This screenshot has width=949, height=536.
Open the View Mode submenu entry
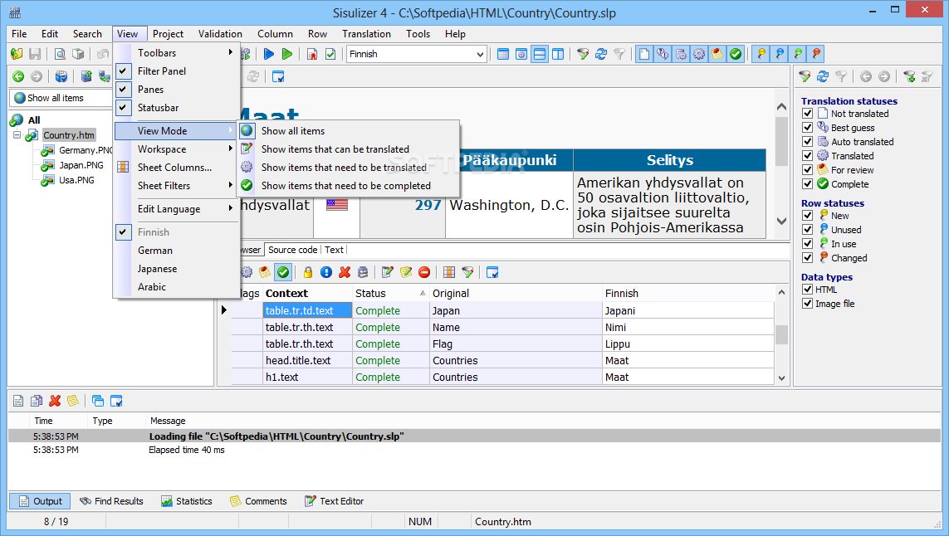point(175,130)
